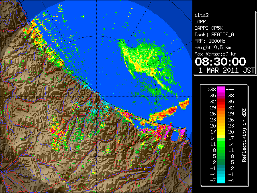Image resolution: width=257 pixels, height=193 pixels.
Task: Click the "CAPPI_0P5K" text line
Action: pos(208,28)
